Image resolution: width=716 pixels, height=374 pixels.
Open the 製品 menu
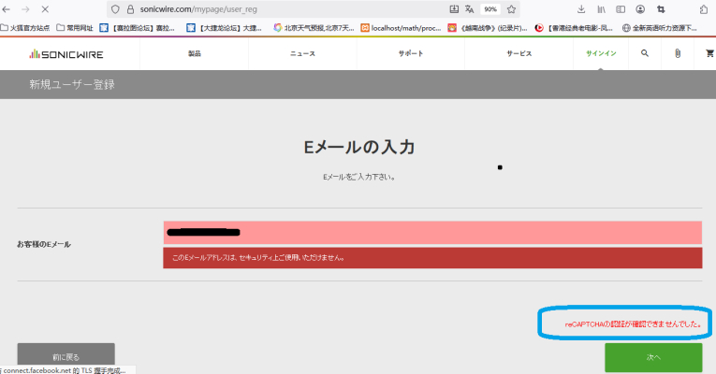click(195, 54)
